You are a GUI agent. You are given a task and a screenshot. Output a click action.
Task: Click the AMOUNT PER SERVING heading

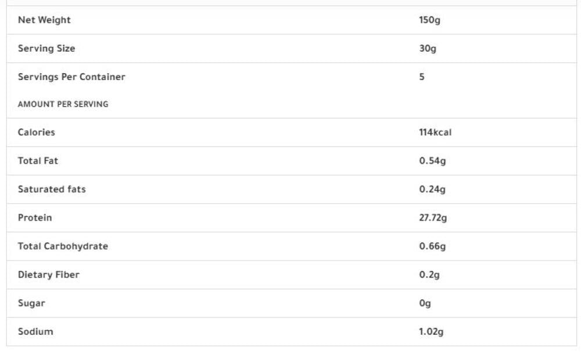(x=63, y=105)
